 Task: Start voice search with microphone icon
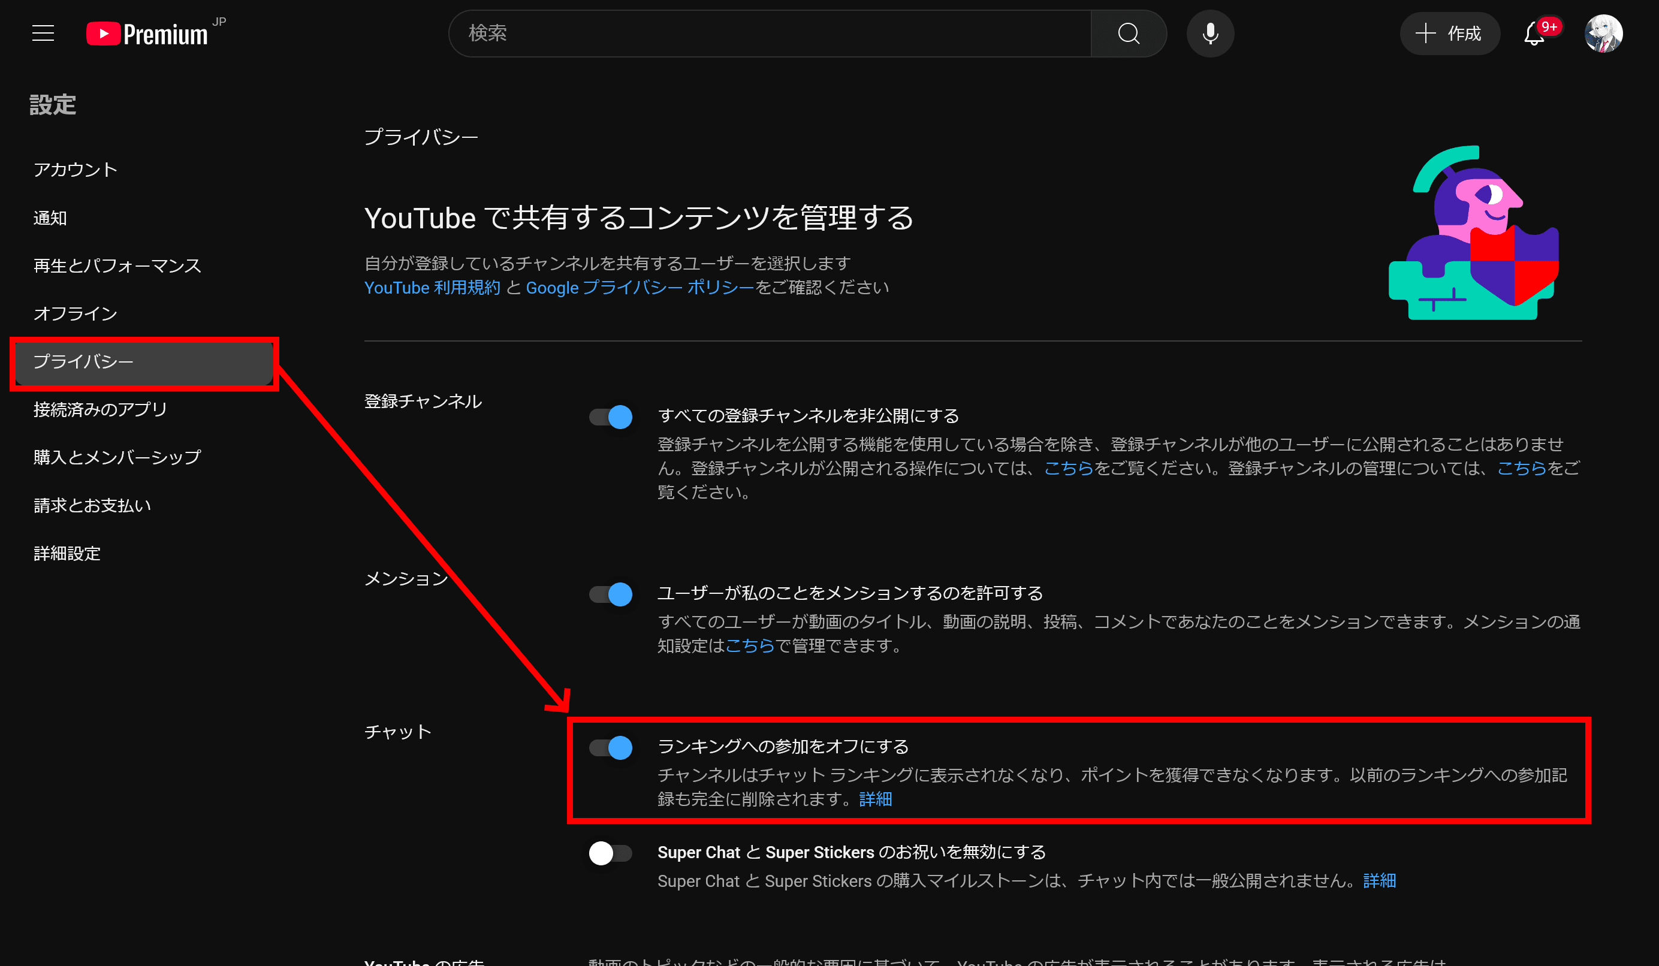point(1210,33)
